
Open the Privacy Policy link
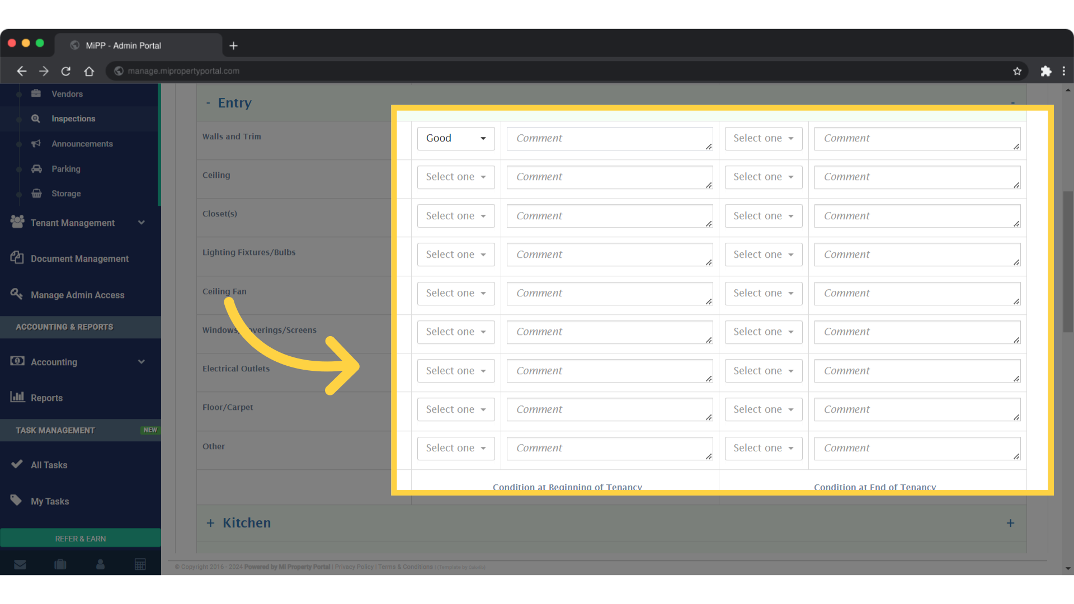[x=354, y=567]
